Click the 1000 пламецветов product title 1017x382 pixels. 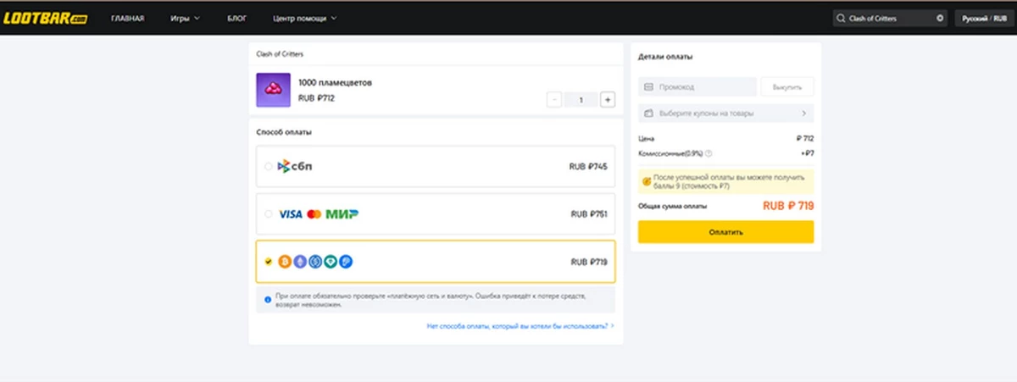335,83
